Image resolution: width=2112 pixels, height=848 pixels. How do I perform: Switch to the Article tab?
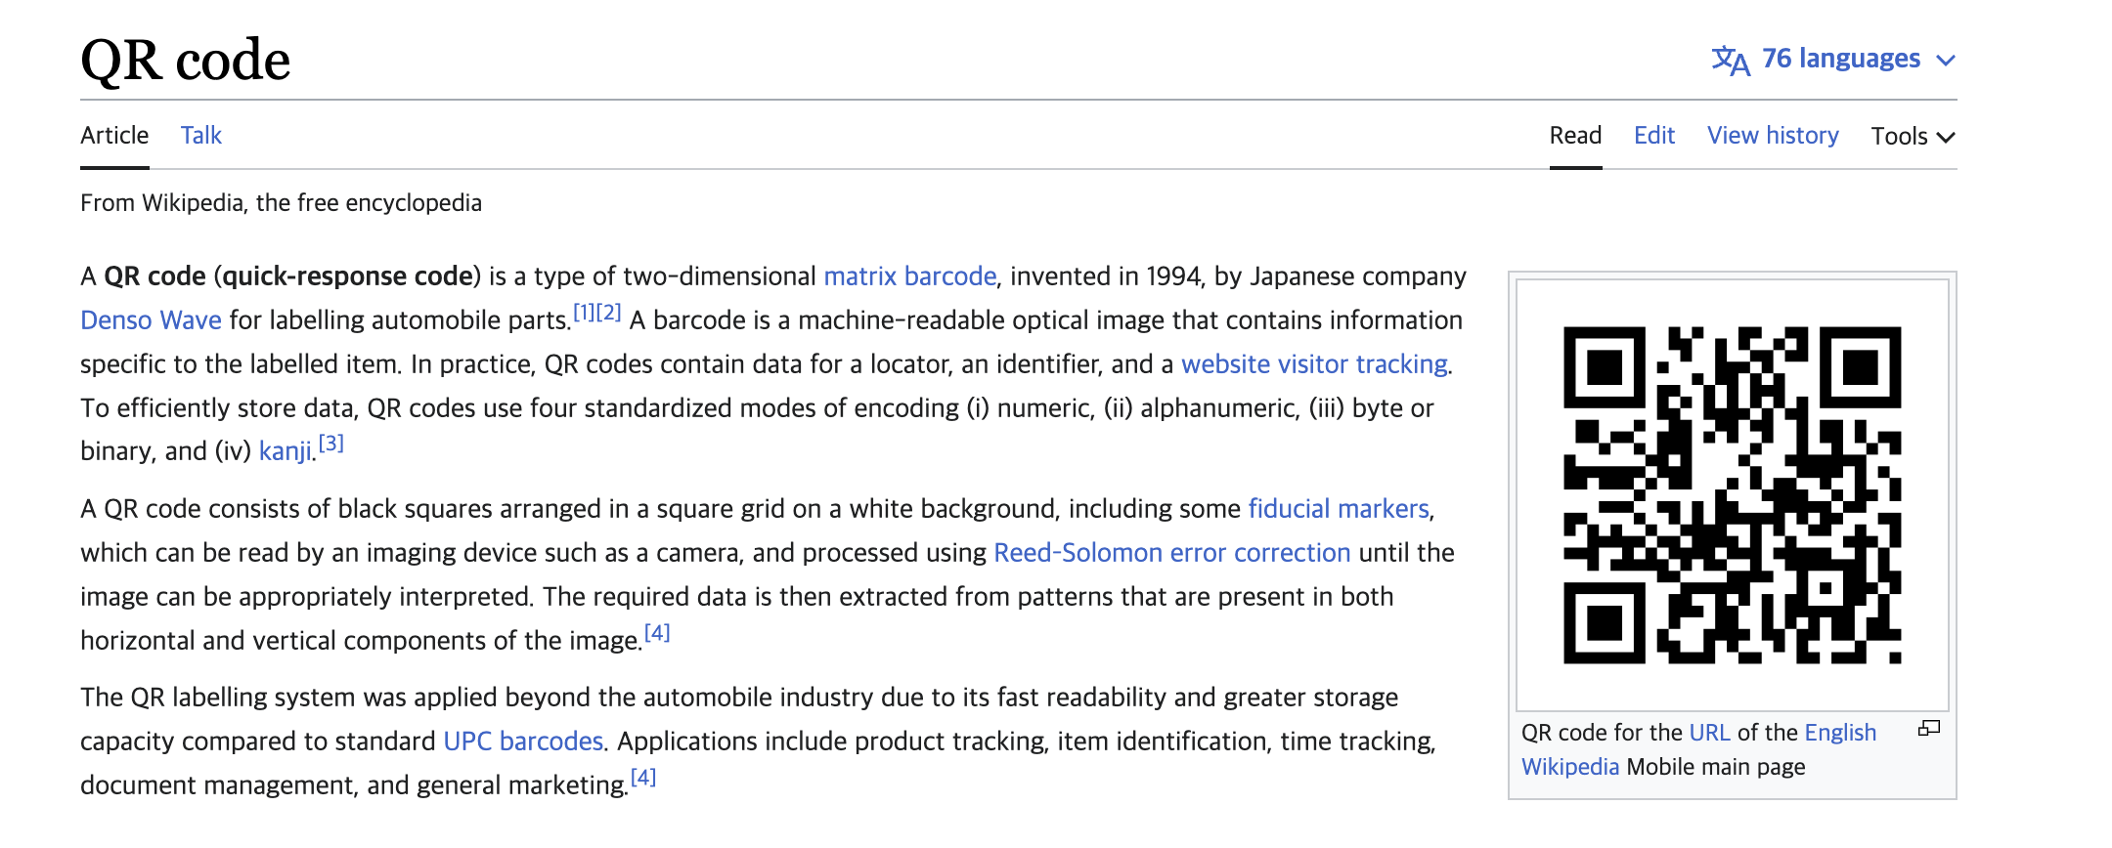click(x=114, y=136)
